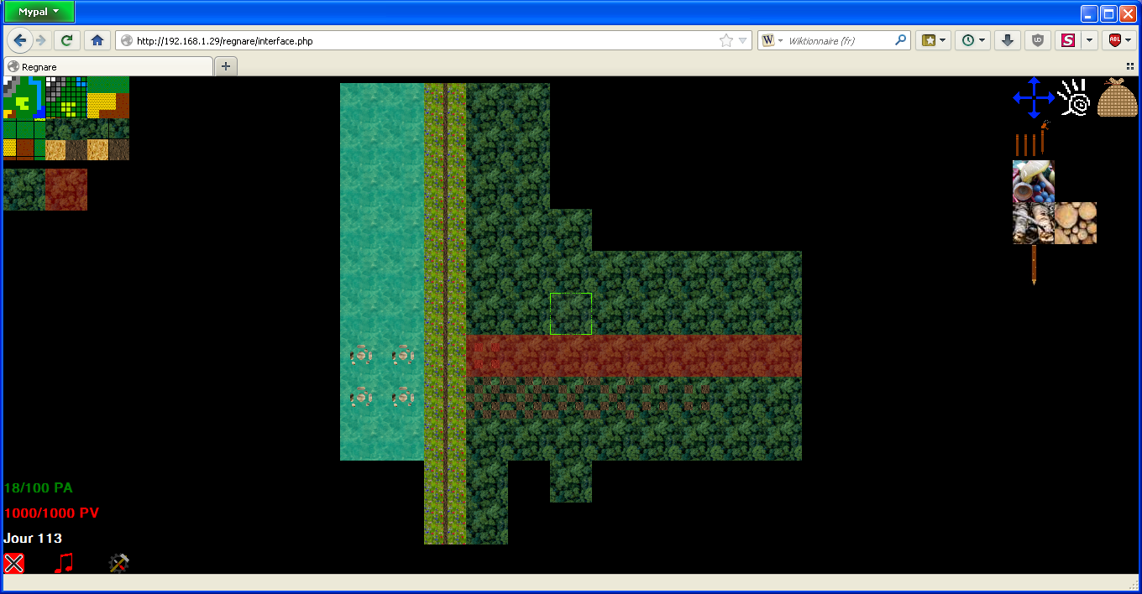The width and height of the screenshot is (1142, 594).
Task: Select the single wooden stick item
Action: 1034,265
